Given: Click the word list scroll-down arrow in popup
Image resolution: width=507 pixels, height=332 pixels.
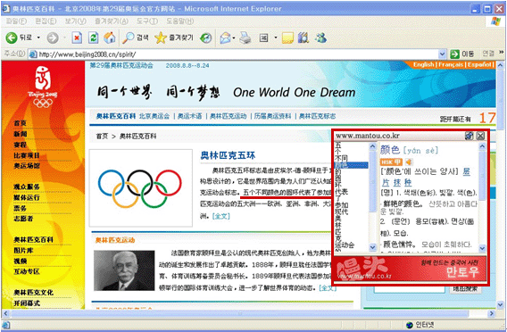Looking at the screenshot, I should (372, 247).
